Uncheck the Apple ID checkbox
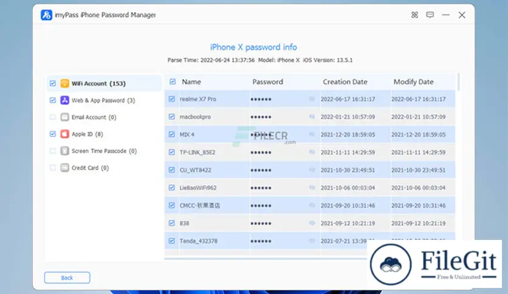508x294 pixels. pyautogui.click(x=53, y=134)
